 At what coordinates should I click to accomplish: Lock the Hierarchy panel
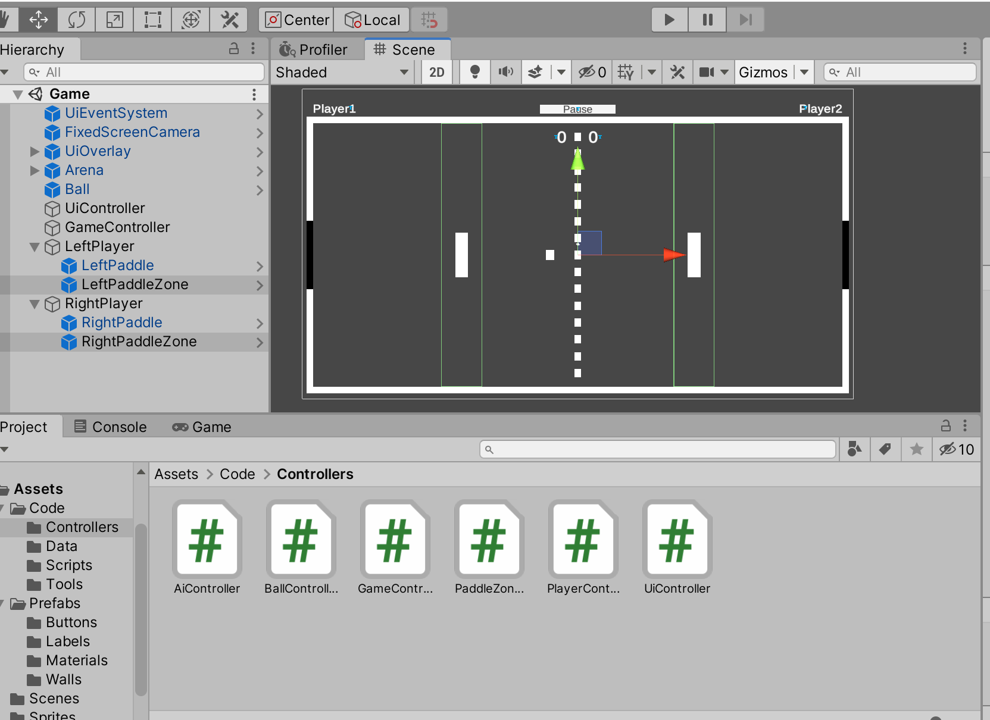[234, 49]
